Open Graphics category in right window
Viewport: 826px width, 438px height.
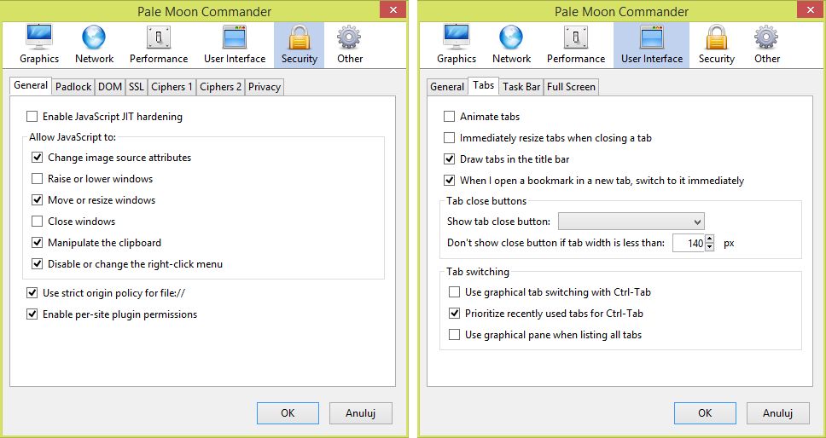457,44
